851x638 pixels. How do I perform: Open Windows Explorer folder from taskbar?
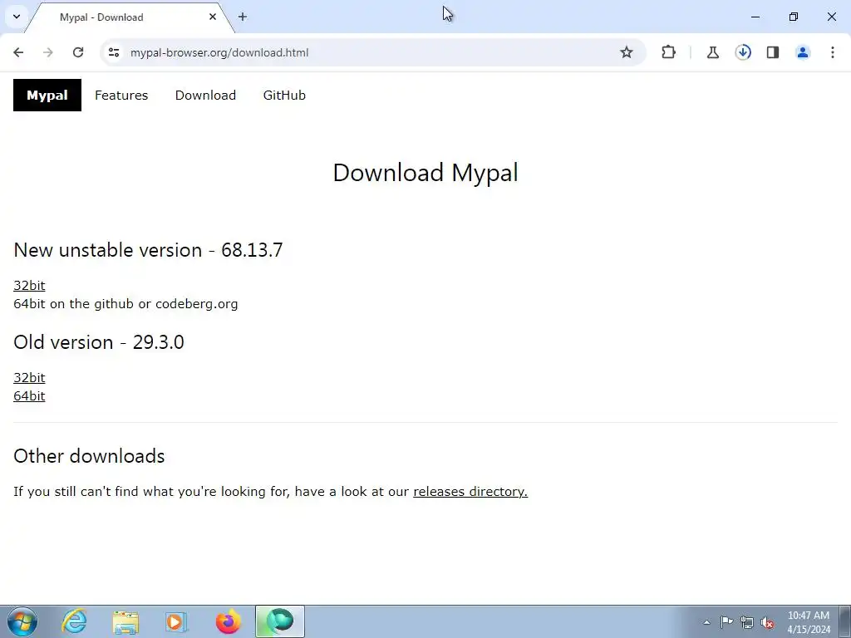coord(125,621)
